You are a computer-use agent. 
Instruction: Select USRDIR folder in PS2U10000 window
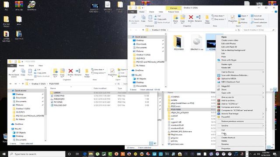point(99,92)
